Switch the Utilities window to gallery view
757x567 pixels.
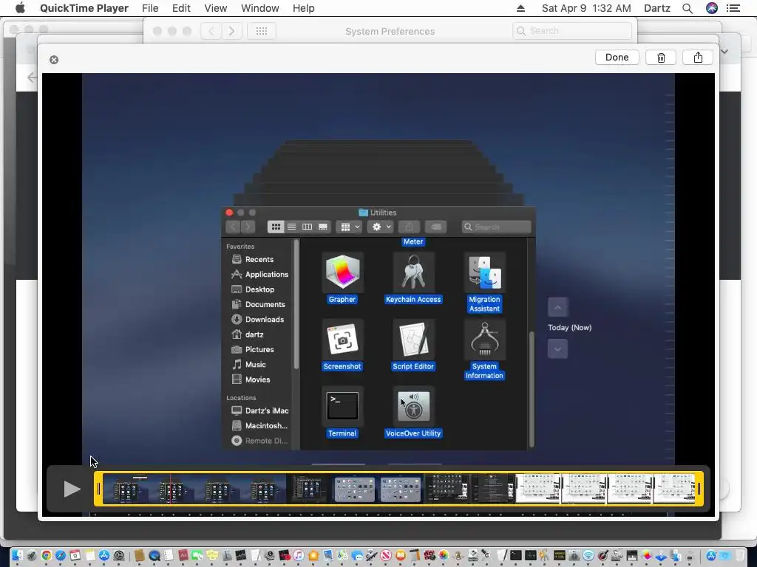tap(323, 227)
